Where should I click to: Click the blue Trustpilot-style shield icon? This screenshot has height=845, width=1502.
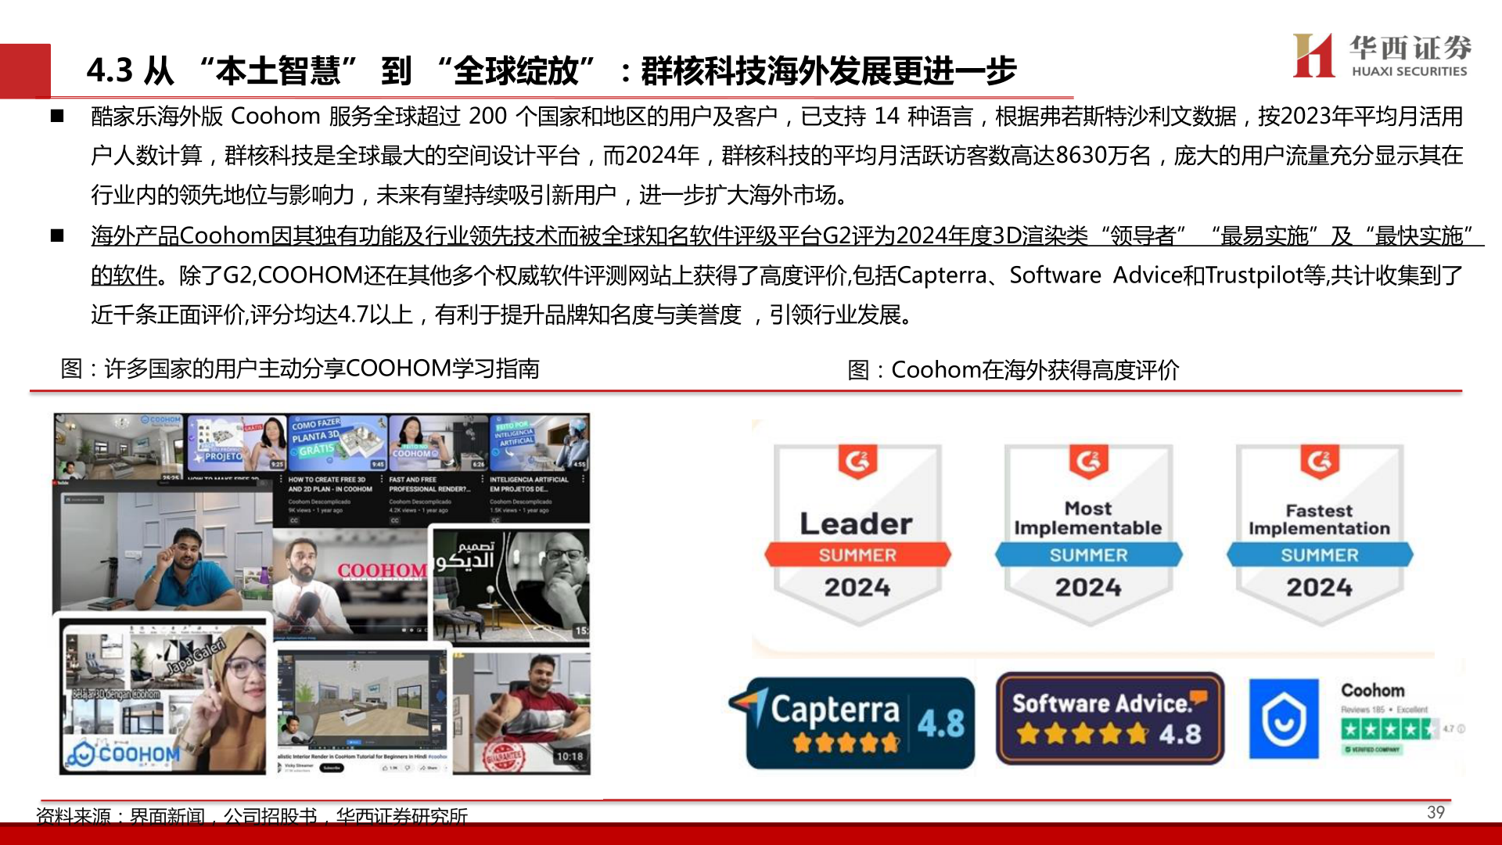[x=1283, y=719]
